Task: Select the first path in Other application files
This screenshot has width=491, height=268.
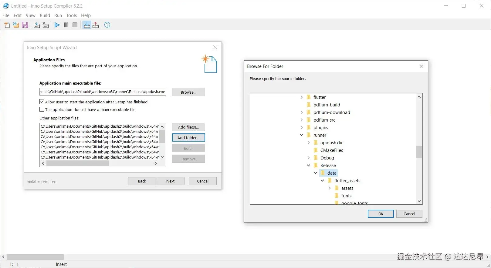Action: tap(100, 126)
